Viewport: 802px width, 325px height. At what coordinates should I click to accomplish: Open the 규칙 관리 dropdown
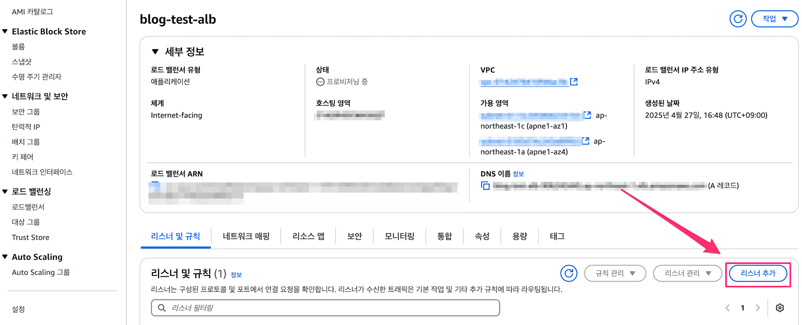point(615,273)
